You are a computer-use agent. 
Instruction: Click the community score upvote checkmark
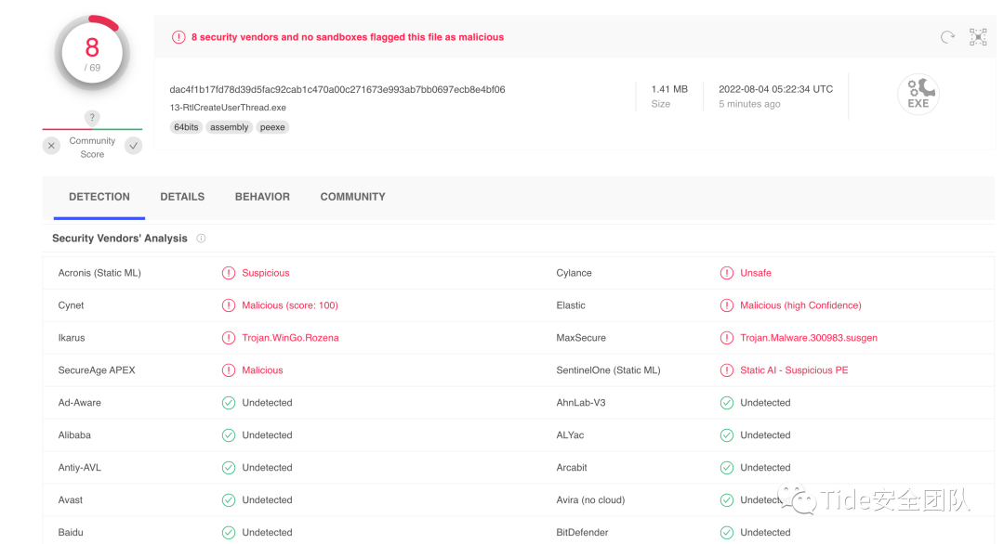[x=133, y=146]
